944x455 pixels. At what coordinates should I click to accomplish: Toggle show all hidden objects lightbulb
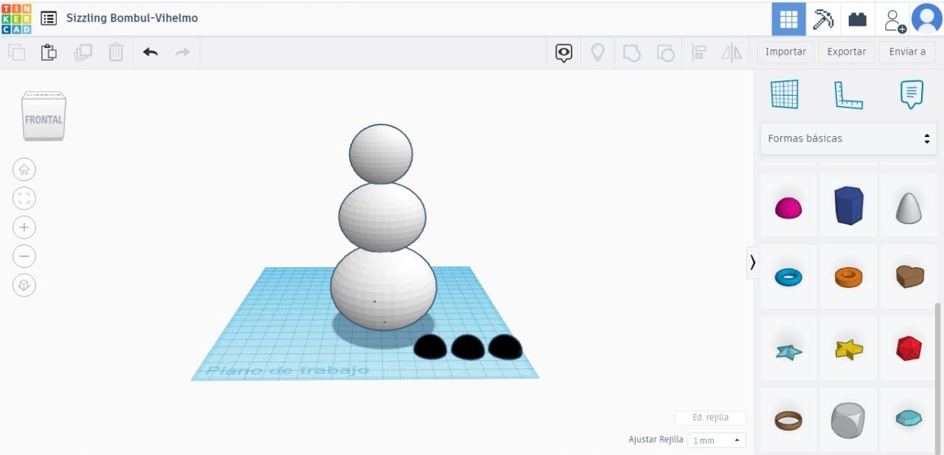(598, 52)
